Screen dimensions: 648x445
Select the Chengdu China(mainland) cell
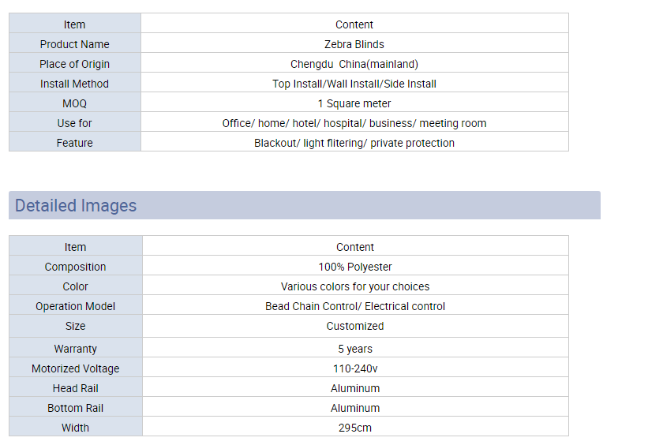354,64
